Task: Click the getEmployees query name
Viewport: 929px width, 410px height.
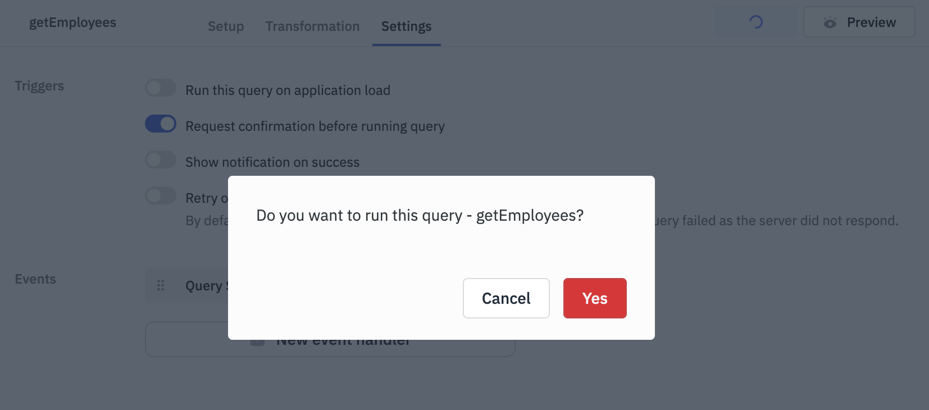Action: point(73,22)
